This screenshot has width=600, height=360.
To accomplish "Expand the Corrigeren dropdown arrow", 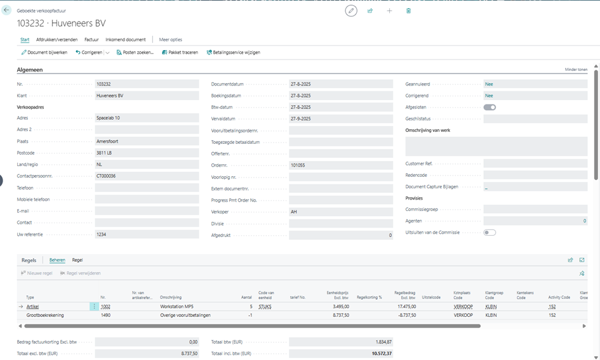I will (108, 53).
